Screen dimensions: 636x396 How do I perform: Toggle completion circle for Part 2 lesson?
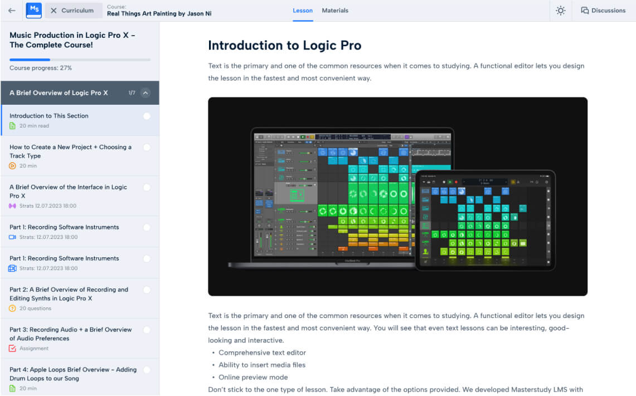point(147,290)
